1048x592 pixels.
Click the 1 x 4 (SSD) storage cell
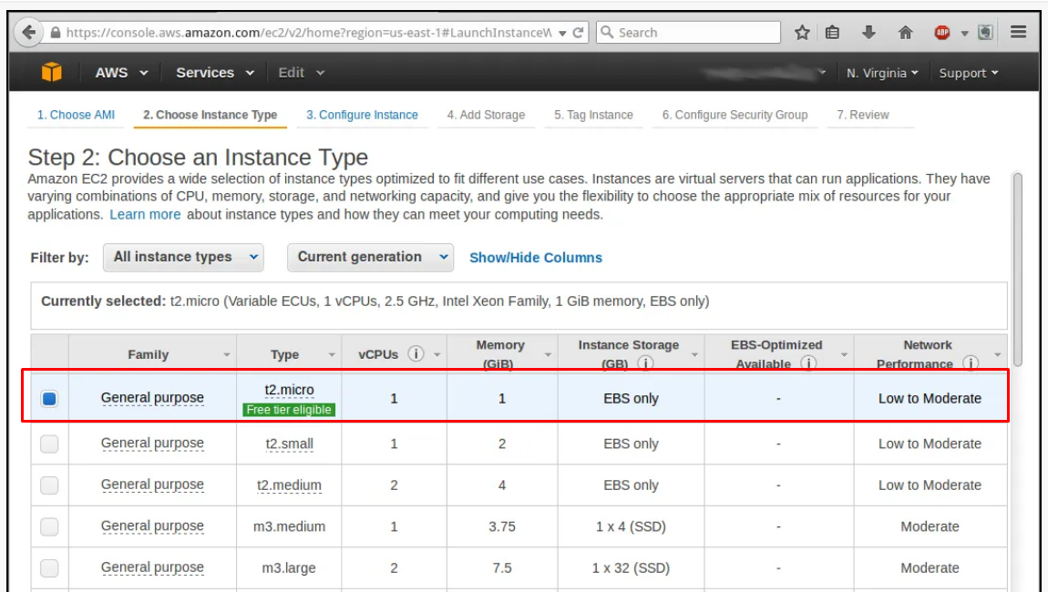631,526
